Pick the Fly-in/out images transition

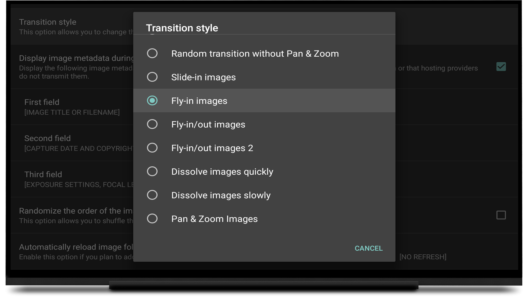point(208,124)
